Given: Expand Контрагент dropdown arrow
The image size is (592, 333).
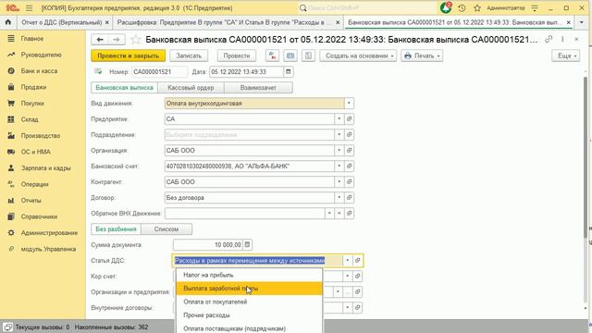Looking at the screenshot, I should (x=339, y=182).
